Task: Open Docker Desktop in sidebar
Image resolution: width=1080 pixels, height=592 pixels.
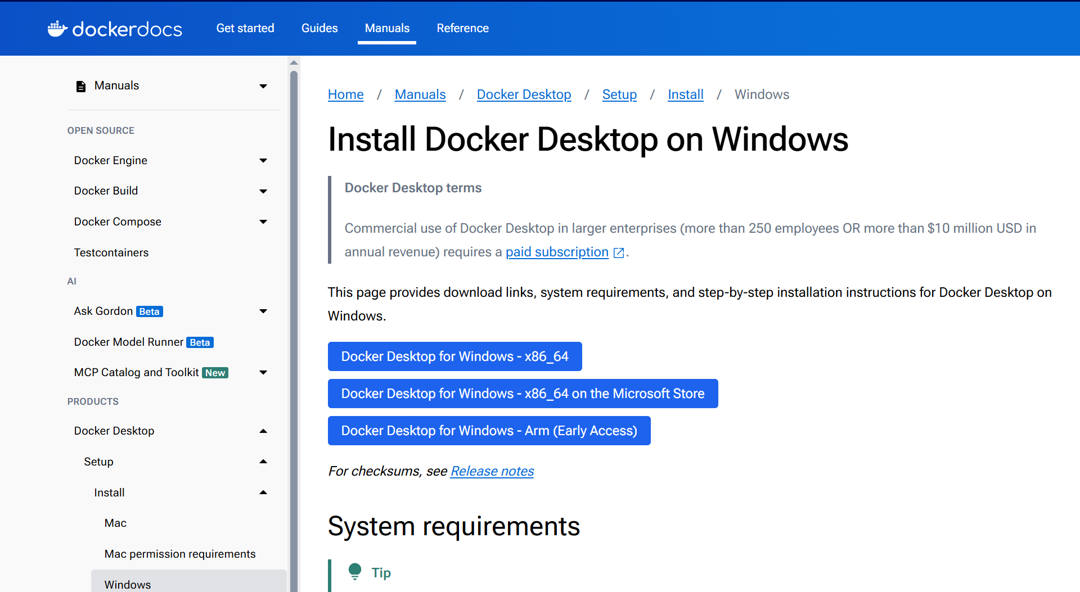Action: point(114,431)
